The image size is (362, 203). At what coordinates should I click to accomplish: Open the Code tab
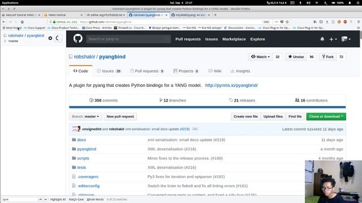[80, 71]
